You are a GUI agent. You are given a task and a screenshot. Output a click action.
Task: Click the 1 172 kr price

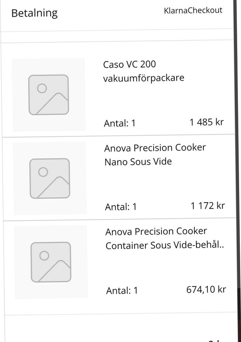pyautogui.click(x=207, y=206)
